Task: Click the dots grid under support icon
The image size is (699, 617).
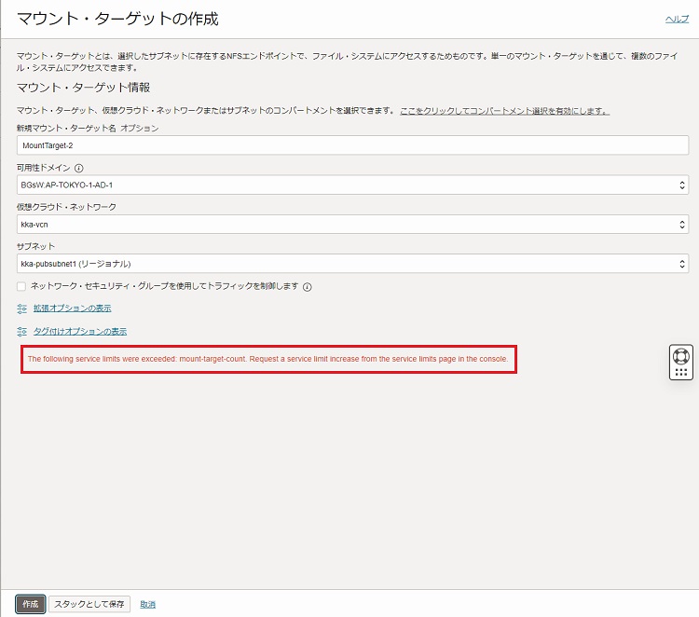Action: [681, 372]
